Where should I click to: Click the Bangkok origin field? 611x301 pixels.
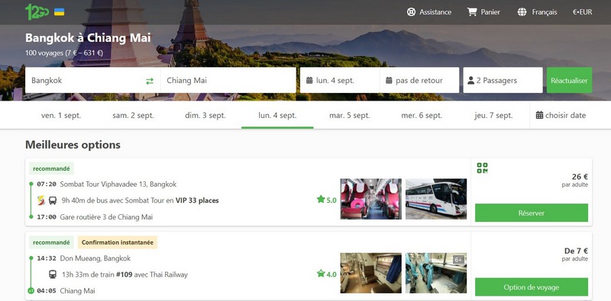click(x=92, y=80)
